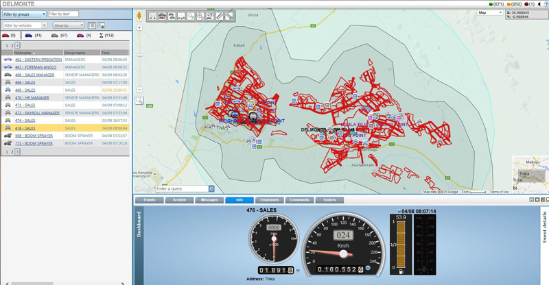Click the red vehicle status filter icon
The width and height of the screenshot is (549, 285).
pos(5,35)
